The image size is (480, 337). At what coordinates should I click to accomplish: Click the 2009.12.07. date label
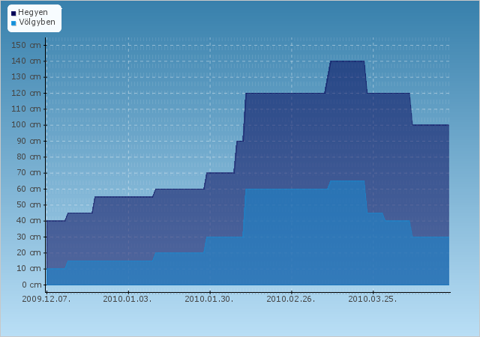[x=46, y=299]
